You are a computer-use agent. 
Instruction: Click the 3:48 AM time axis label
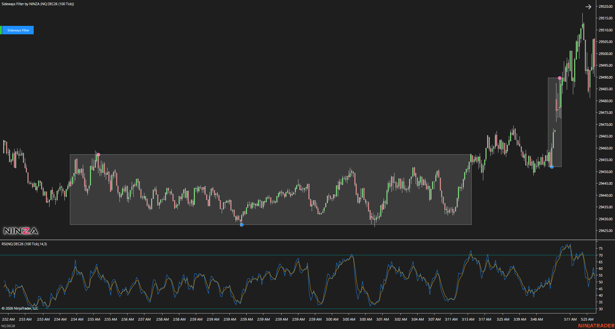537,319
